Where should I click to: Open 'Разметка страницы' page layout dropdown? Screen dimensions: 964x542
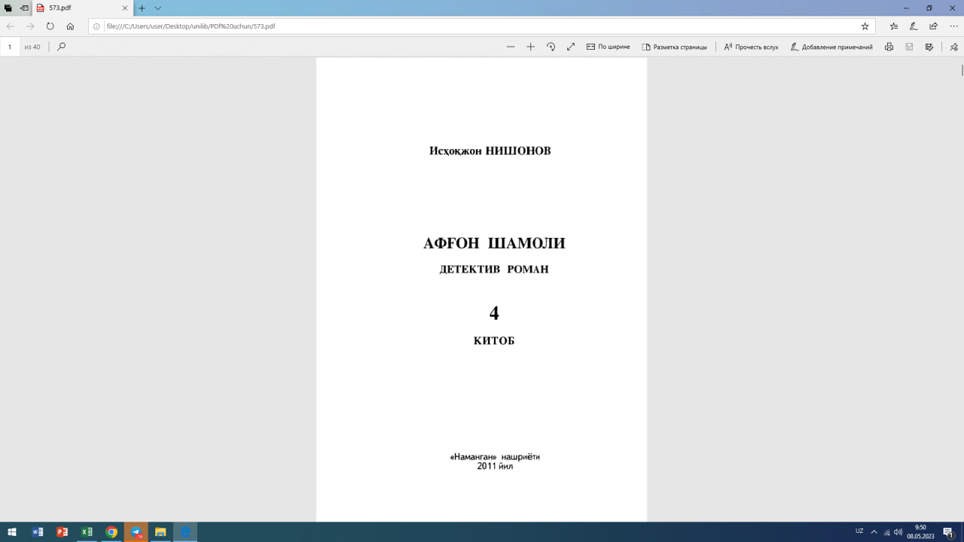[674, 47]
